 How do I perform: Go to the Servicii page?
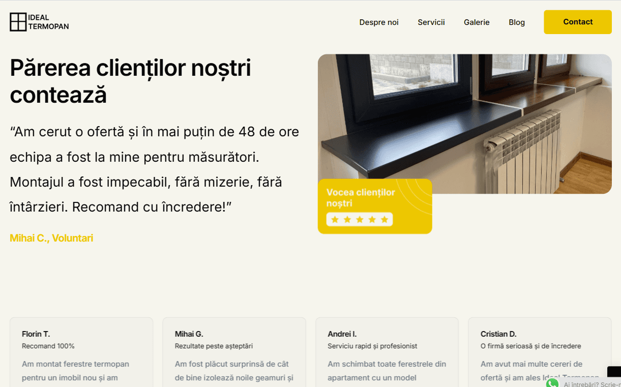[x=431, y=22]
